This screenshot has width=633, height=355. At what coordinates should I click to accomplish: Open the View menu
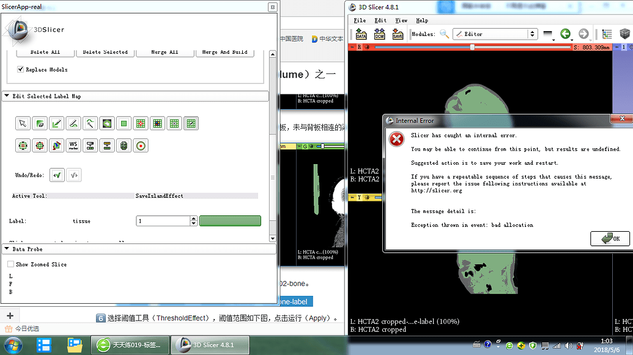401,20
